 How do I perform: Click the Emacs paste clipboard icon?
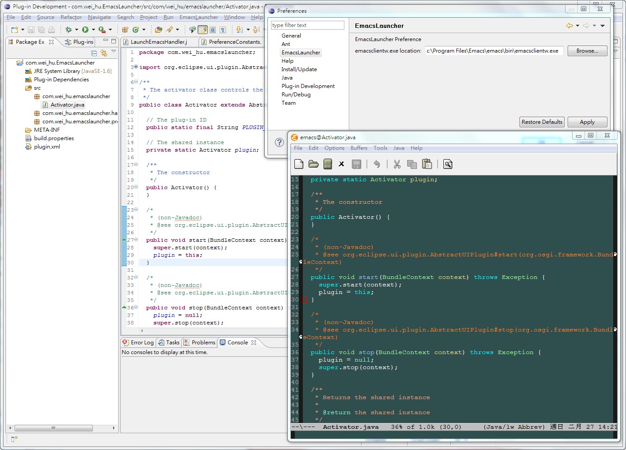(x=427, y=164)
